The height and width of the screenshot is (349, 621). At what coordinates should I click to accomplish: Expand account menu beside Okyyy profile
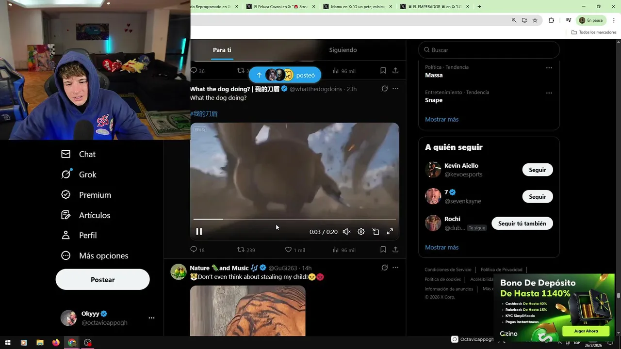click(151, 318)
